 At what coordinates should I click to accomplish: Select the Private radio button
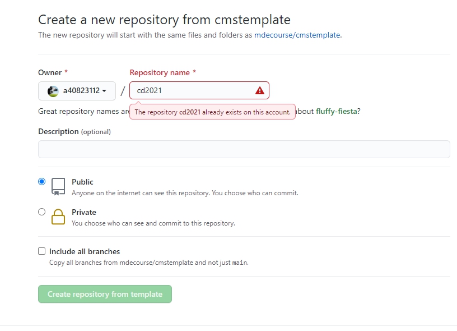point(41,212)
